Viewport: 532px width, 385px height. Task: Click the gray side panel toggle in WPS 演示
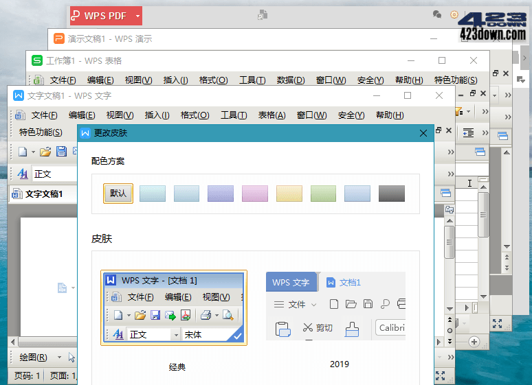[524, 58]
